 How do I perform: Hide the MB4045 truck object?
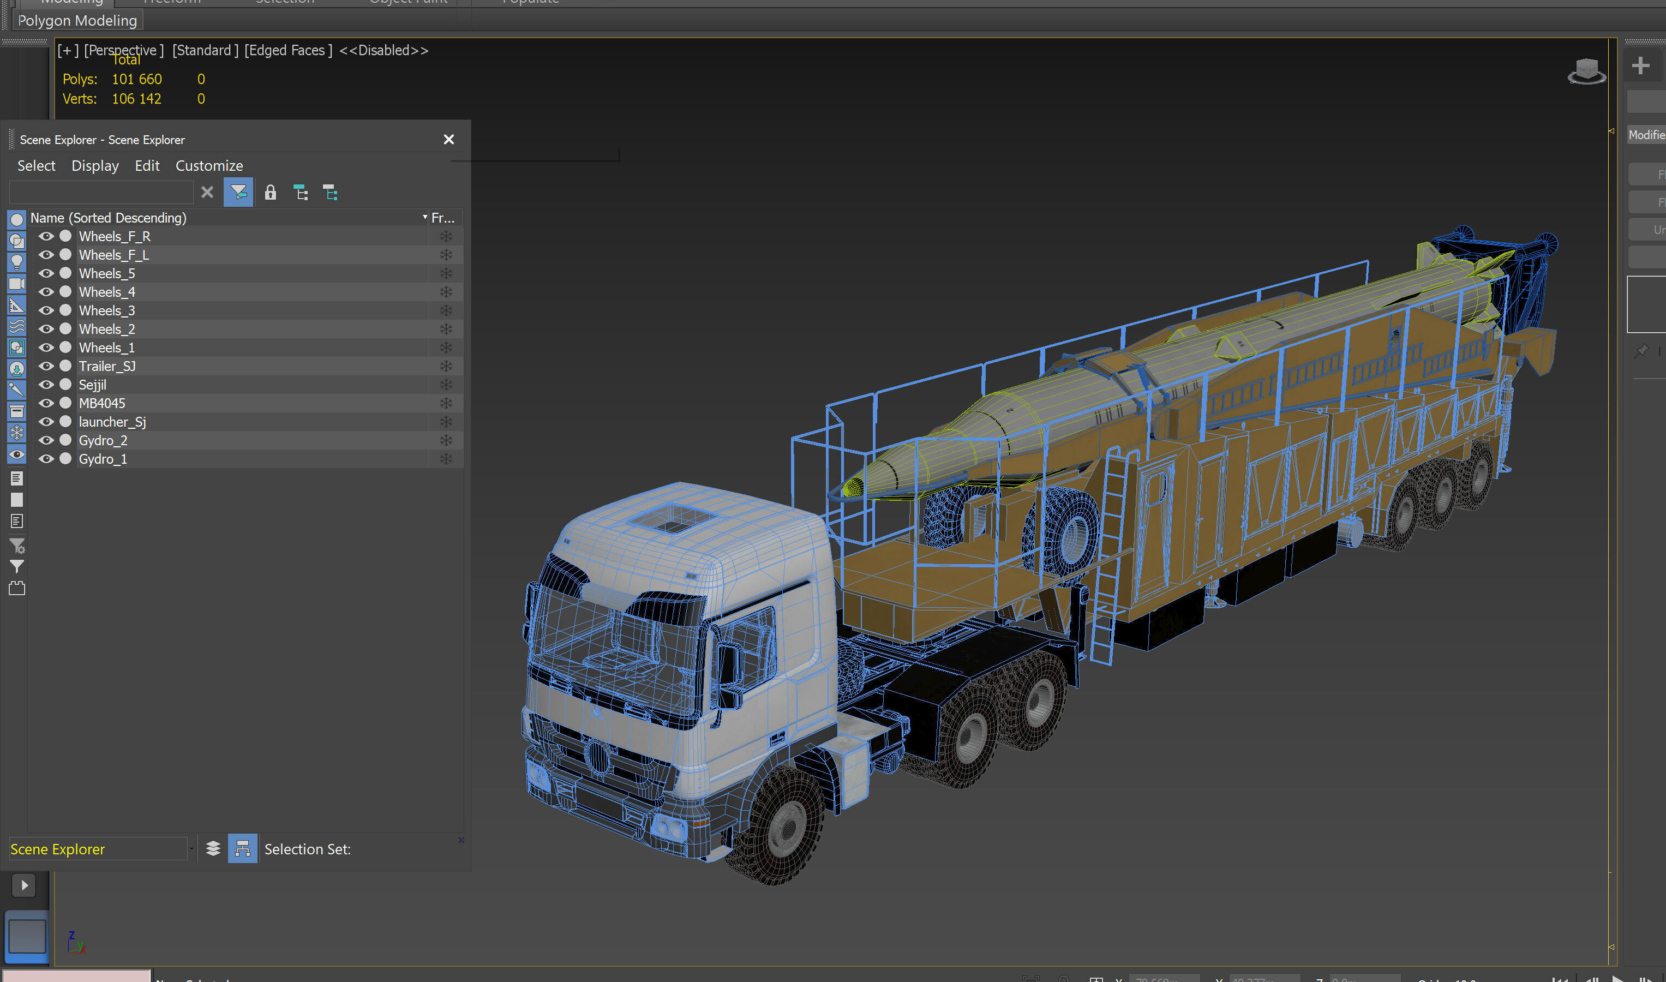point(46,403)
